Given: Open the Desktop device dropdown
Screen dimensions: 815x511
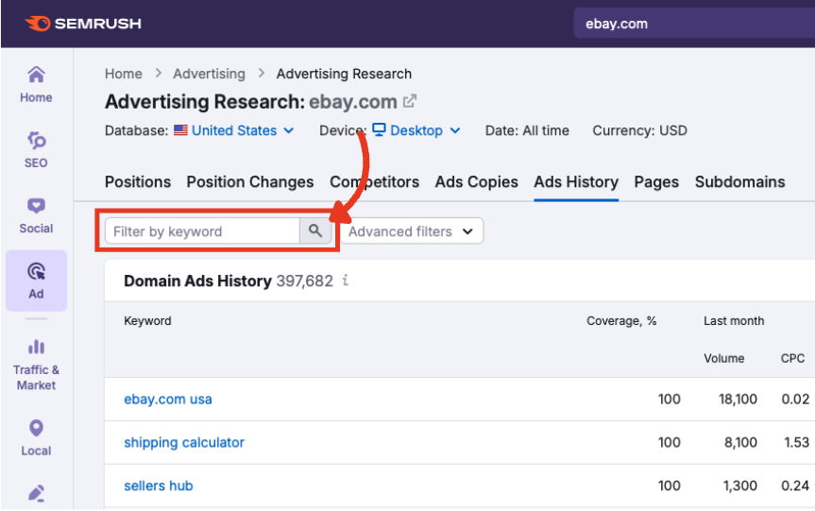Looking at the screenshot, I should coord(416,130).
